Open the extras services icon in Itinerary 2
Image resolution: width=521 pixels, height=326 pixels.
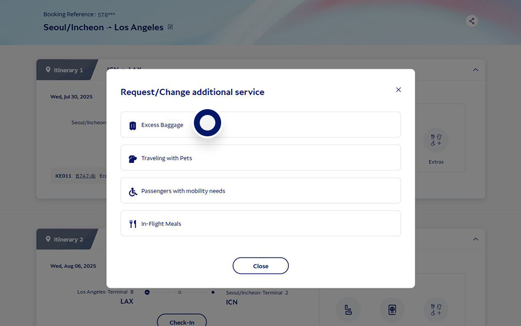[436, 310]
